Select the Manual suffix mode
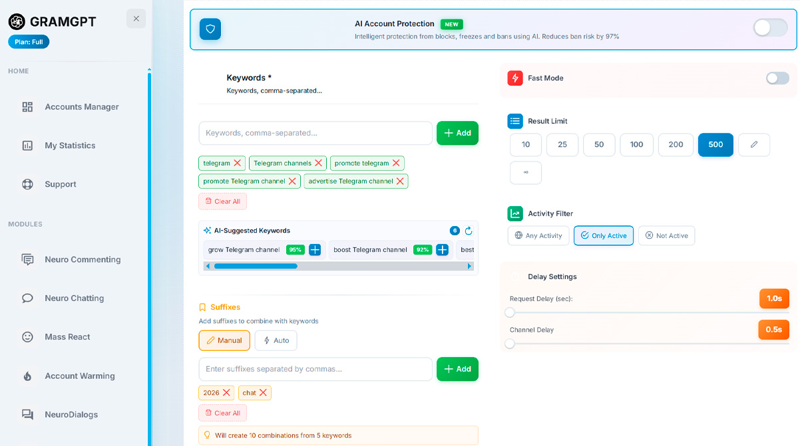The width and height of the screenshot is (800, 446). [224, 340]
